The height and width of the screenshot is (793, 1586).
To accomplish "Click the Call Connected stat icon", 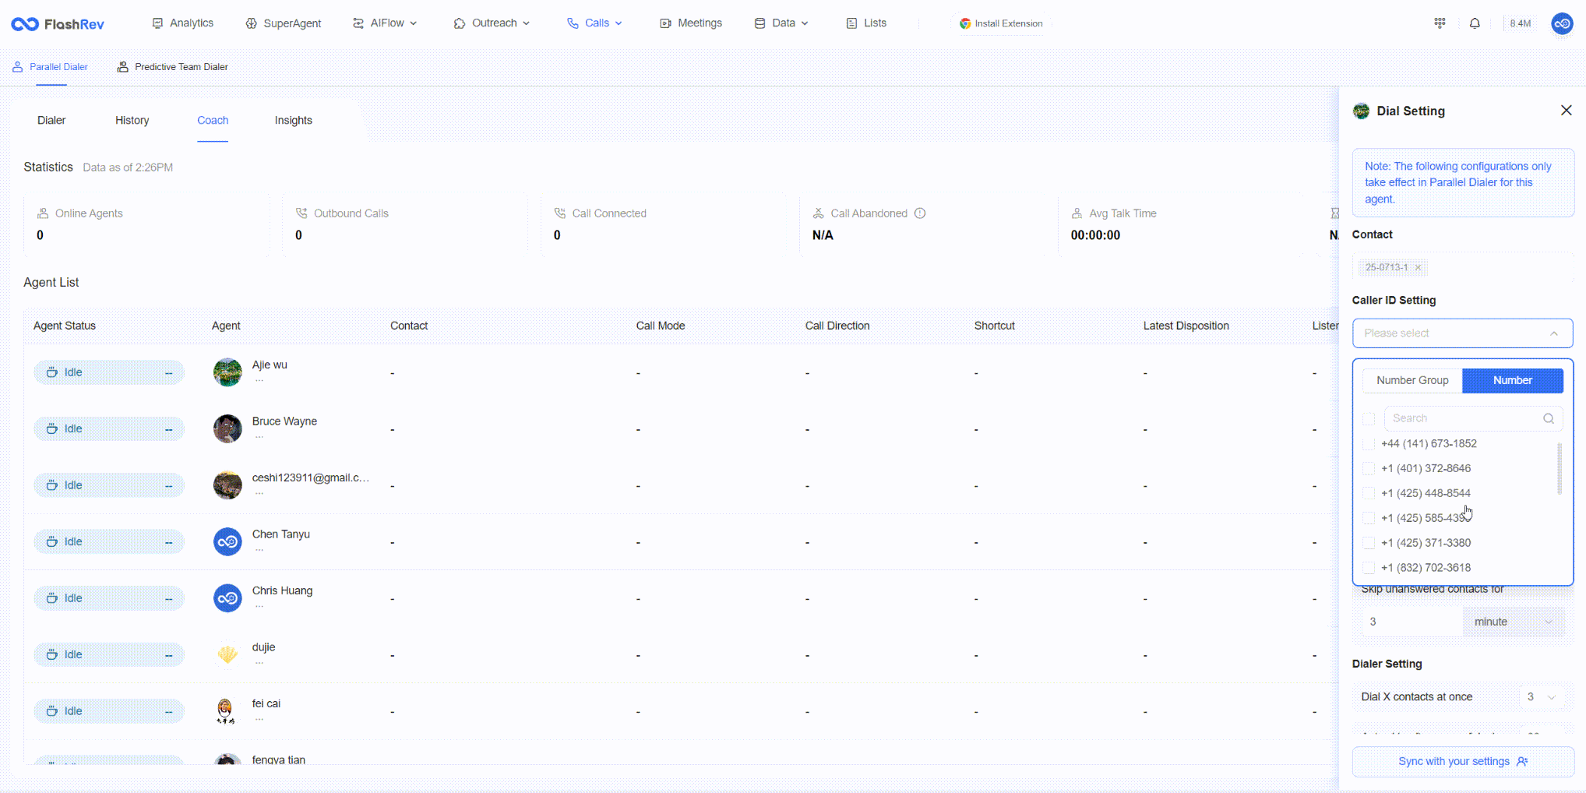I will click(x=559, y=213).
